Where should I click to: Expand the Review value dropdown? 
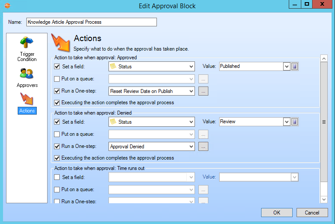coord(286,122)
